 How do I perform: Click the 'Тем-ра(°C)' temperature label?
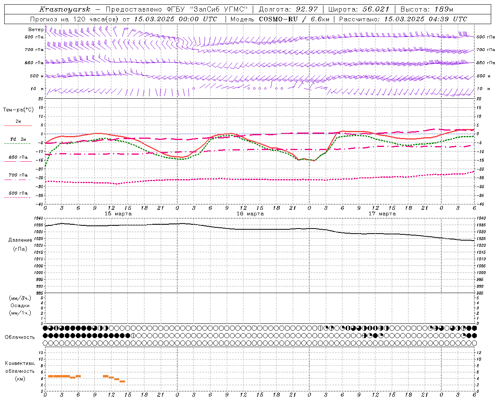(18, 110)
